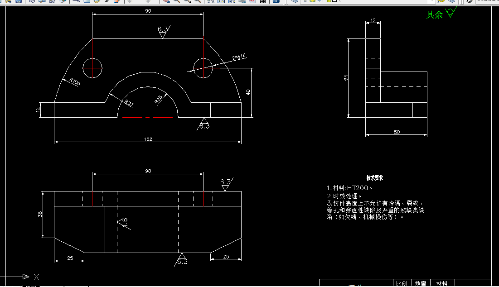This screenshot has width=499, height=287.
Task: Click the current color swatch in the toolbar
Action: pyautogui.click(x=334, y=2)
